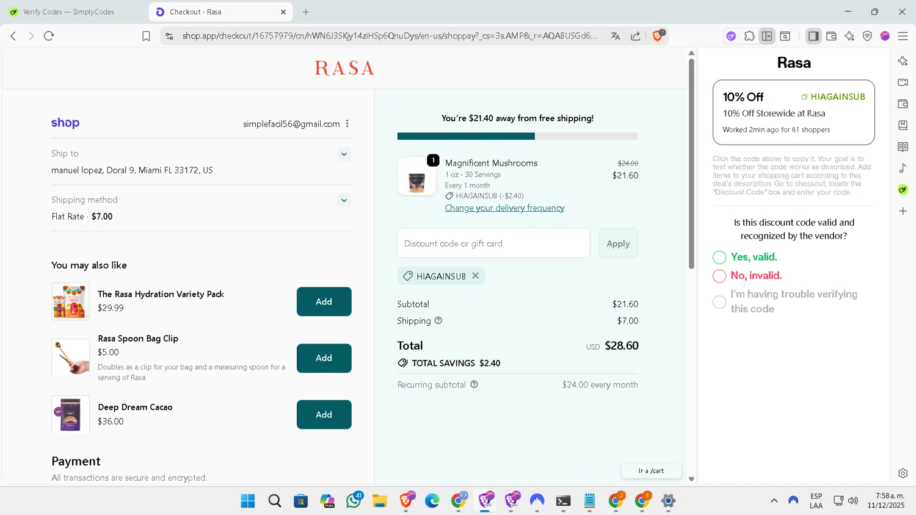Open the Extensions puzzle icon
Viewport: 916px width, 515px height.
coord(749,36)
